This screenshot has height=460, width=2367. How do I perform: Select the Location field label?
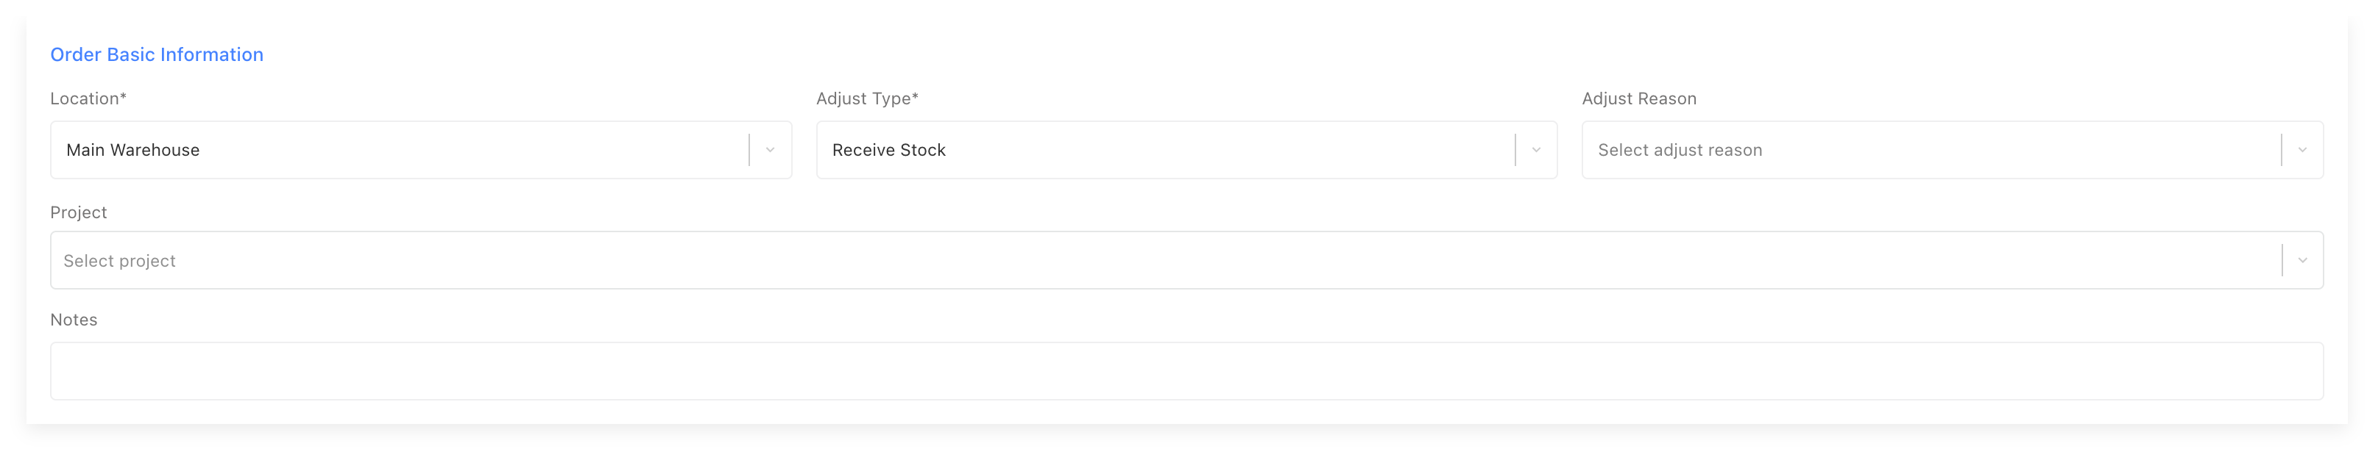click(90, 98)
